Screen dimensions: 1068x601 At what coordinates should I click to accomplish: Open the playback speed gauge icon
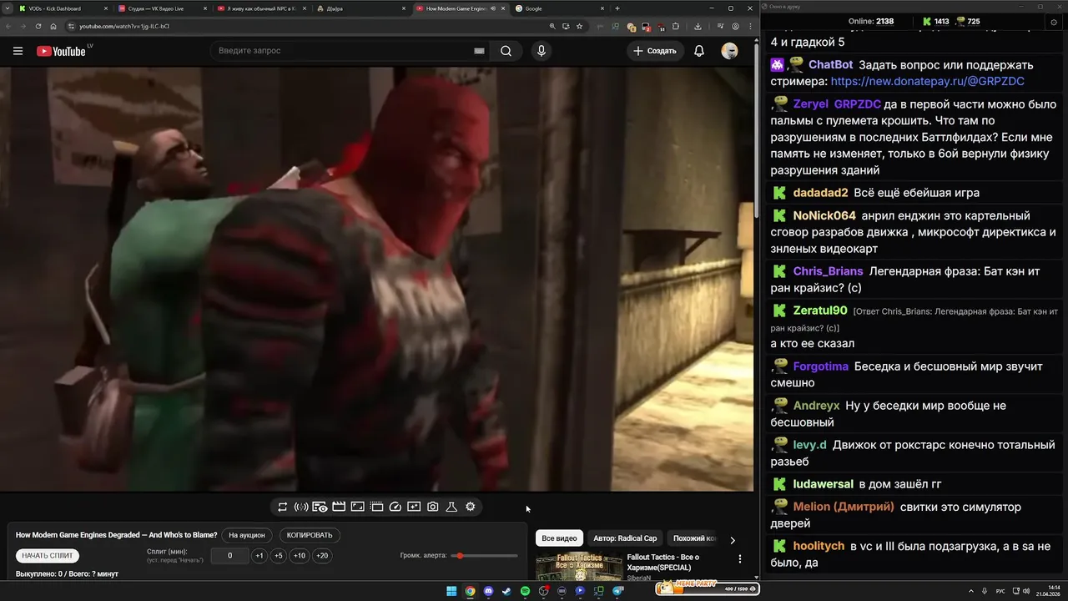click(x=395, y=507)
